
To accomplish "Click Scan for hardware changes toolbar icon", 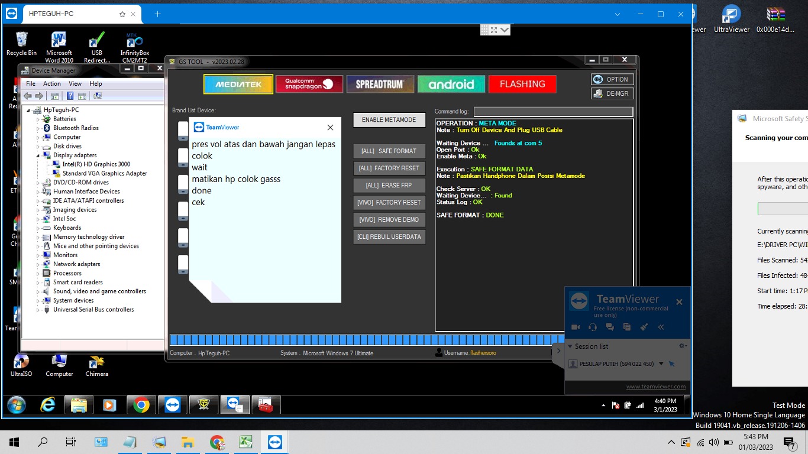I will pos(98,96).
